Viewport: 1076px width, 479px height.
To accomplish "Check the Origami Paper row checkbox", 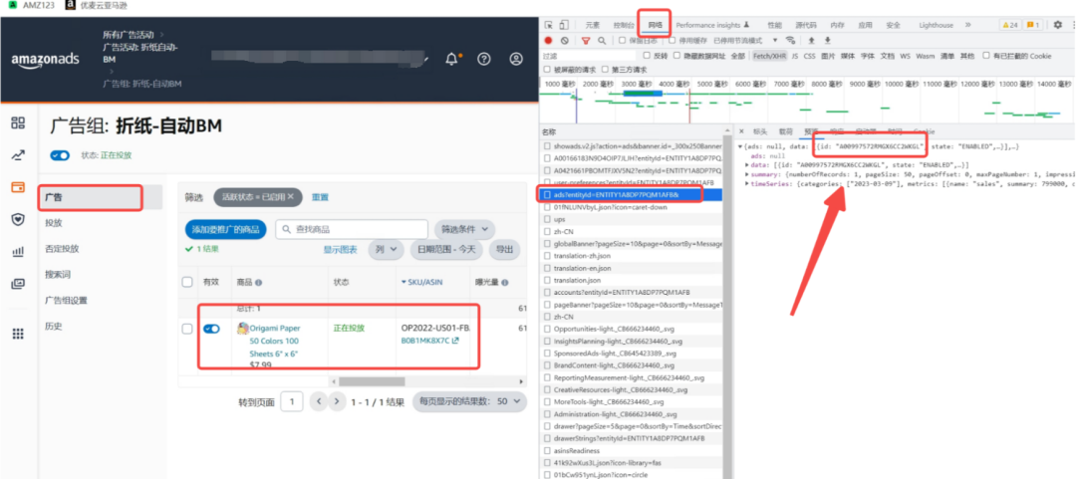I will click(187, 329).
